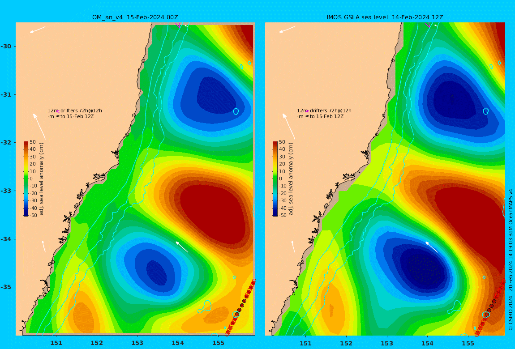Click the cyan drifter loop in the right map's northern blue eddy

click(x=486, y=111)
